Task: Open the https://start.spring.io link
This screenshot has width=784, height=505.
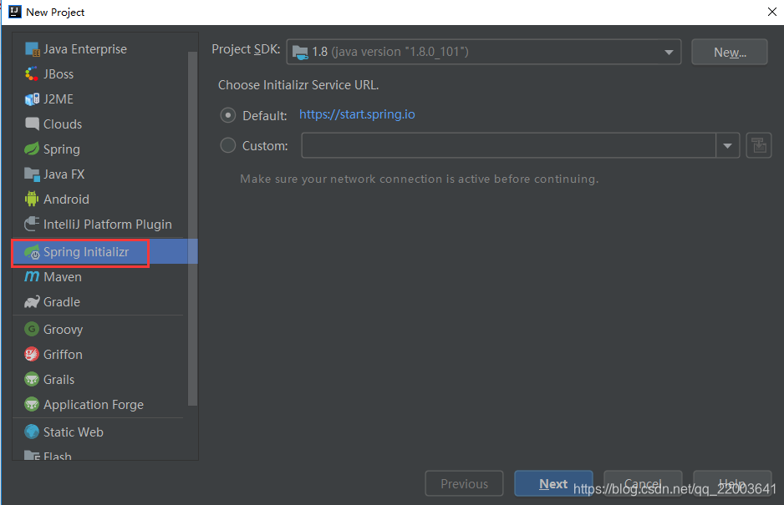Action: pyautogui.click(x=357, y=114)
